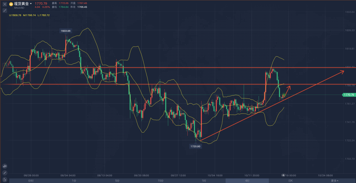The width and height of the screenshot is (356, 183).
Task: Click the 08/28 00:00 time axis label
Action: [x=31, y=175]
